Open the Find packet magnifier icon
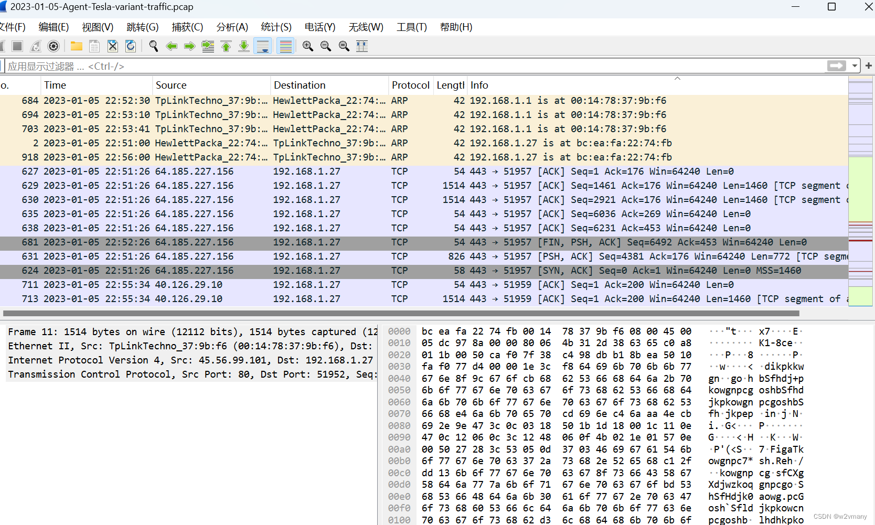The height and width of the screenshot is (525, 875). coord(154,46)
